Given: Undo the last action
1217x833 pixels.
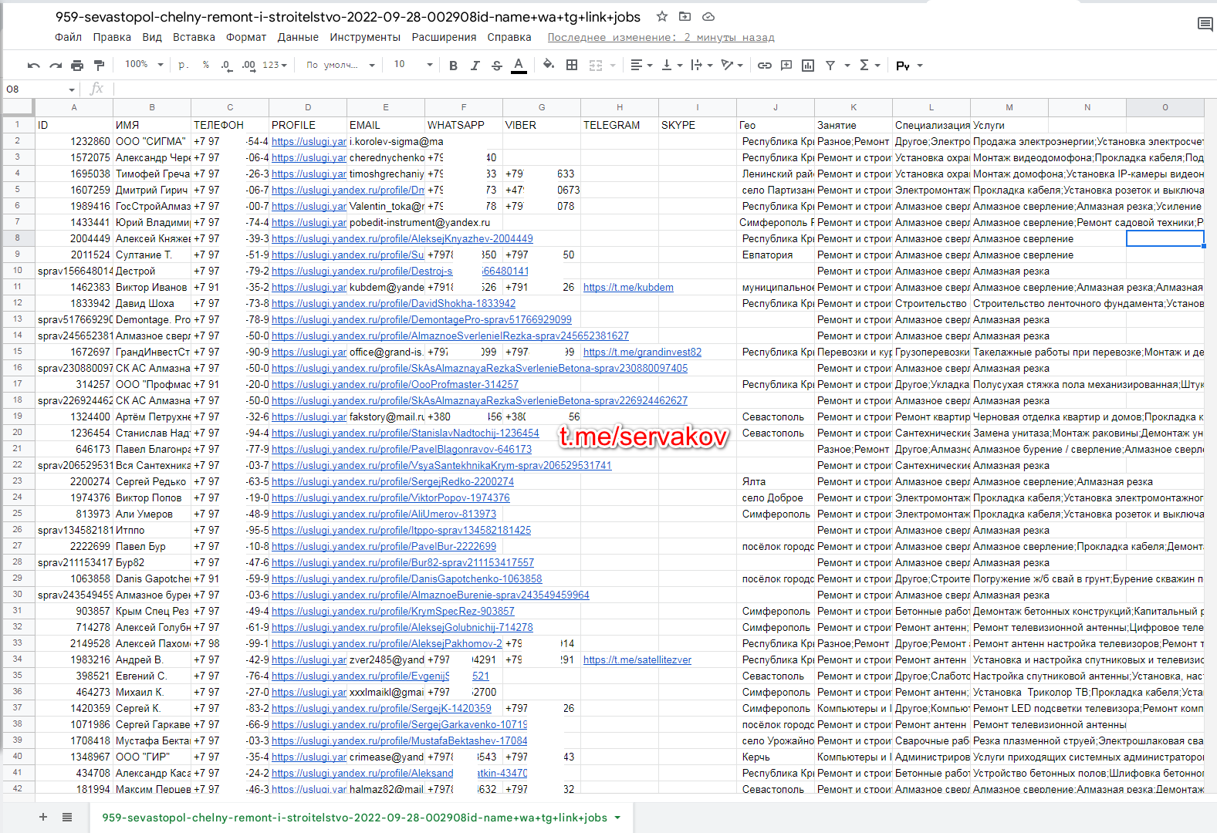Looking at the screenshot, I should pyautogui.click(x=33, y=66).
